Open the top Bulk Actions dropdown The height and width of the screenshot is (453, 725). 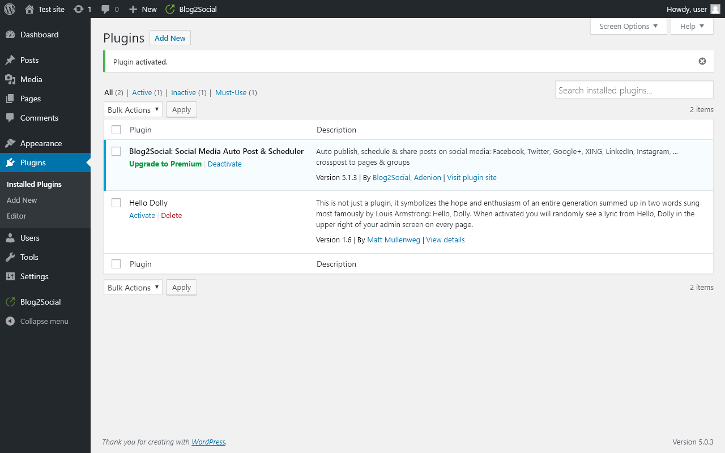coord(133,109)
